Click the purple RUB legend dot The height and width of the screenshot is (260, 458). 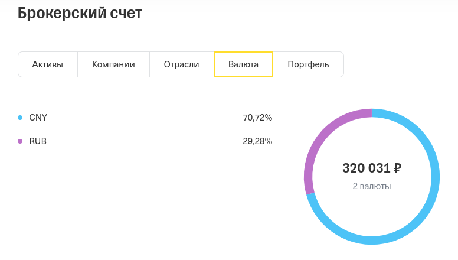coord(20,141)
